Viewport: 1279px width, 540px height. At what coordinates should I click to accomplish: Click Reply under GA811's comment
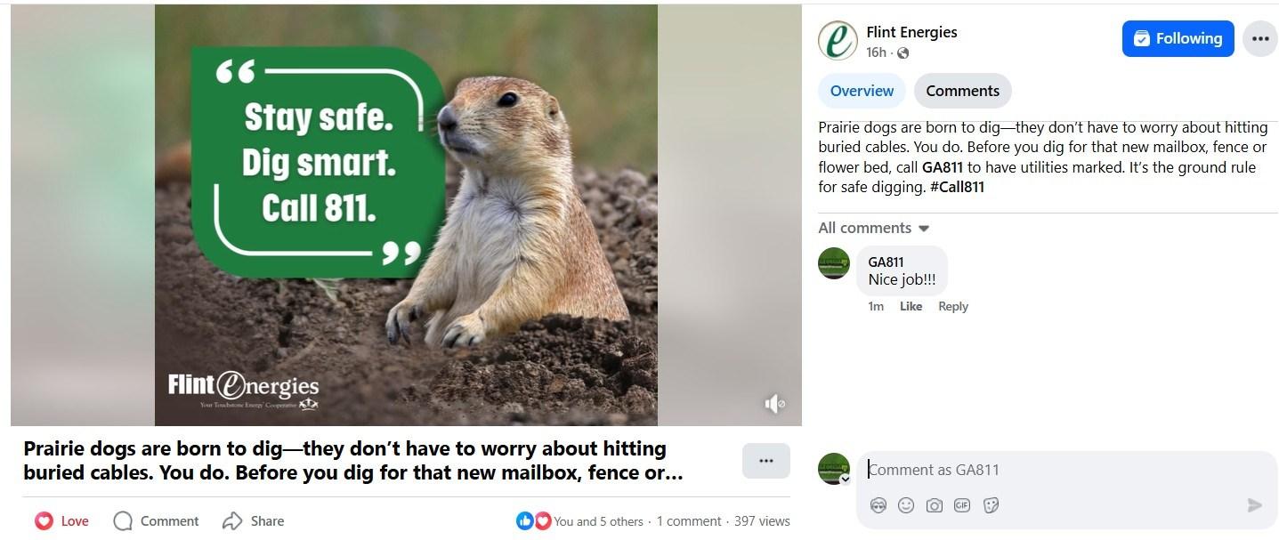tap(952, 306)
